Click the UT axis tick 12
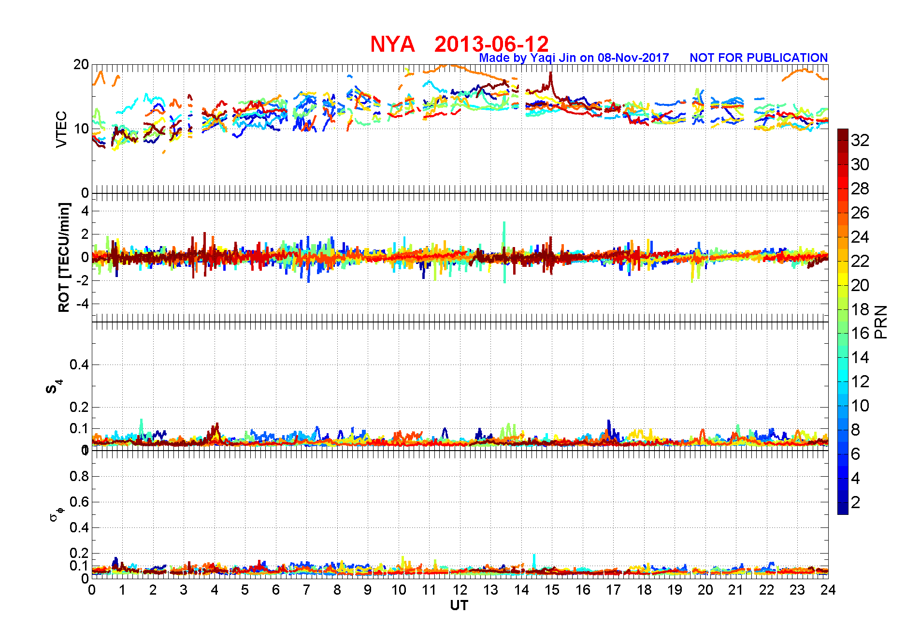 point(460,590)
